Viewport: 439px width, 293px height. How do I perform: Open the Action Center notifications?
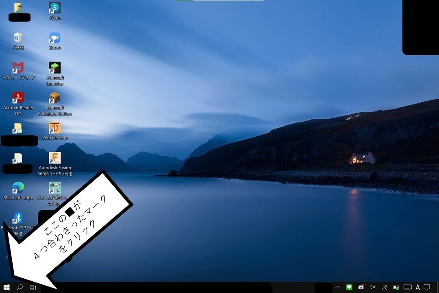click(x=427, y=287)
